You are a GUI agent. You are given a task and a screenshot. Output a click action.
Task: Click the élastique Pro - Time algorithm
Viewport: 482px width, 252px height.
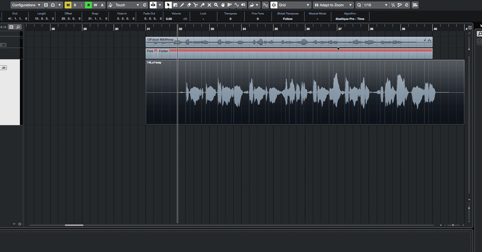coord(350,19)
